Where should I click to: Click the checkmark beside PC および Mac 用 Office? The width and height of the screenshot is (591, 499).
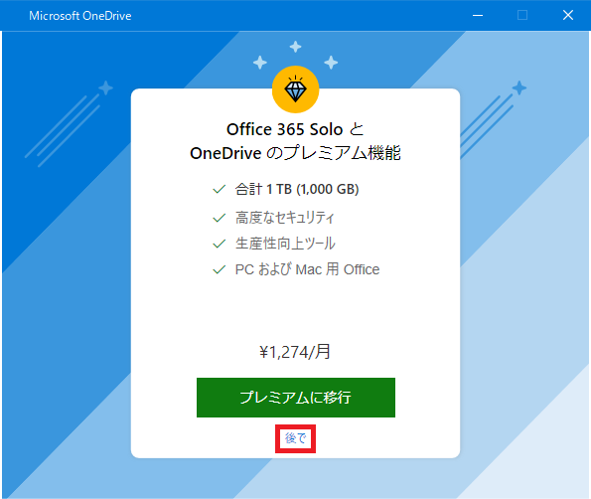tap(220, 269)
